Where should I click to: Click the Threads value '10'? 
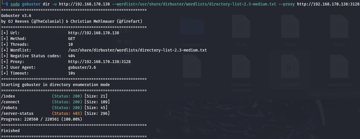[70, 44]
